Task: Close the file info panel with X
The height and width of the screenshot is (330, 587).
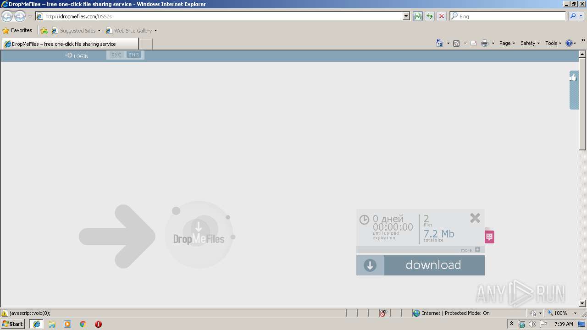Action: pyautogui.click(x=475, y=218)
